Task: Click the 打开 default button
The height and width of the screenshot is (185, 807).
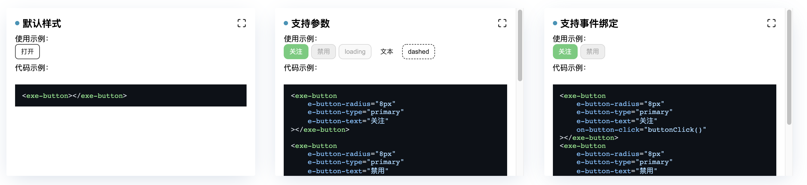Action: (27, 52)
